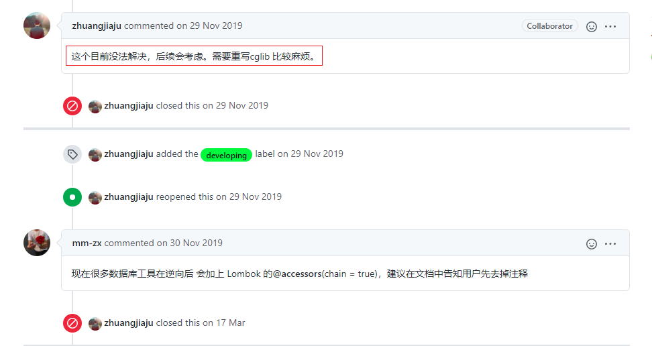Open the "on 29 Nov 2019" comment timestamp link
Screen dimensions: 652x346
point(209,25)
